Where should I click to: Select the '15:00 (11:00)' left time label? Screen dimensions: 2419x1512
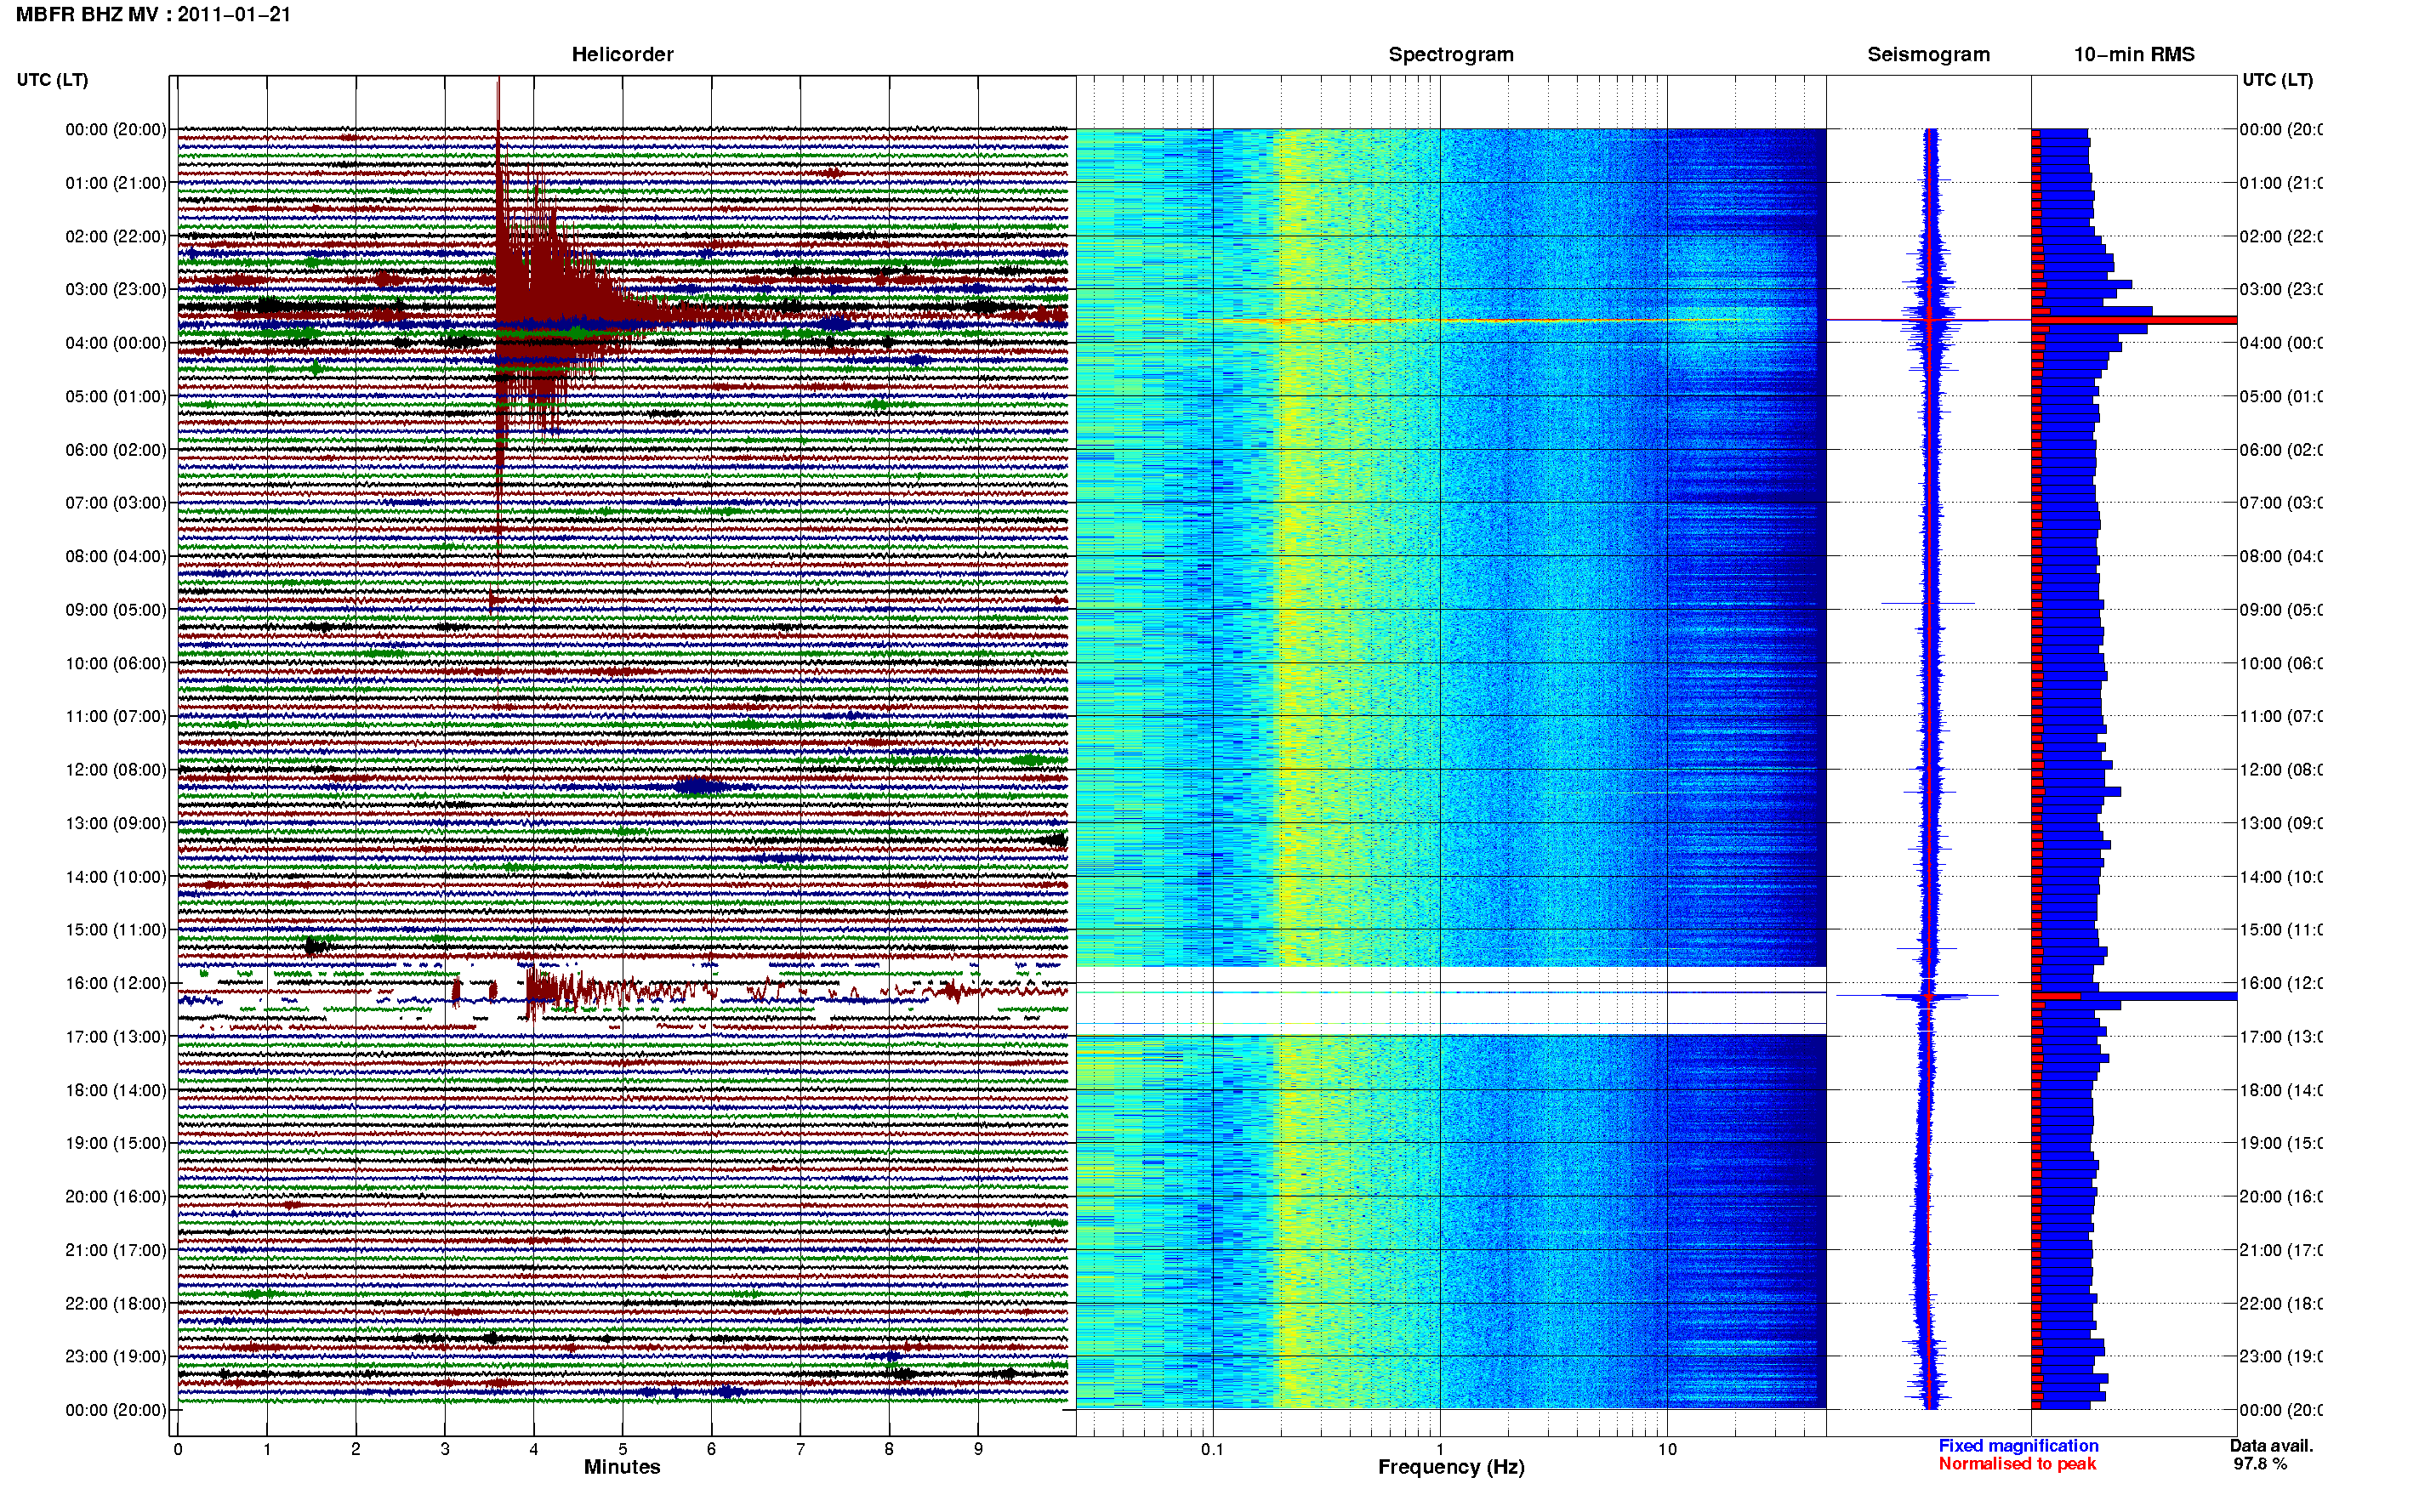point(116,929)
